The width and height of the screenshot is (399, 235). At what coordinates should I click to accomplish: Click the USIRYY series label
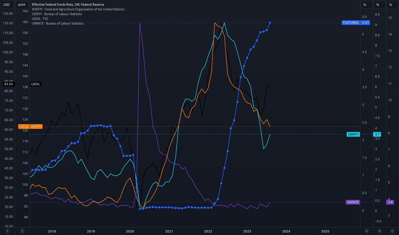[x=353, y=134]
